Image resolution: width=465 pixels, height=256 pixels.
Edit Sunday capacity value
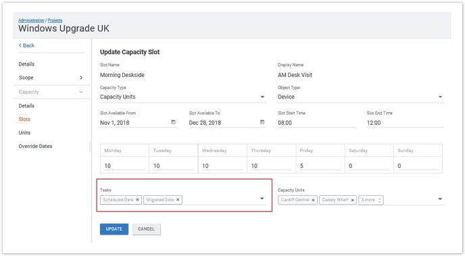pyautogui.click(x=418, y=166)
